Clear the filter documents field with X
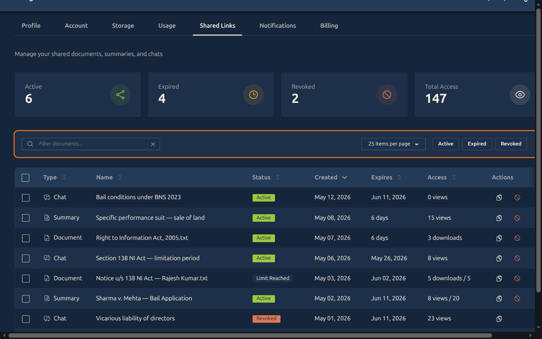The width and height of the screenshot is (542, 339). point(153,144)
